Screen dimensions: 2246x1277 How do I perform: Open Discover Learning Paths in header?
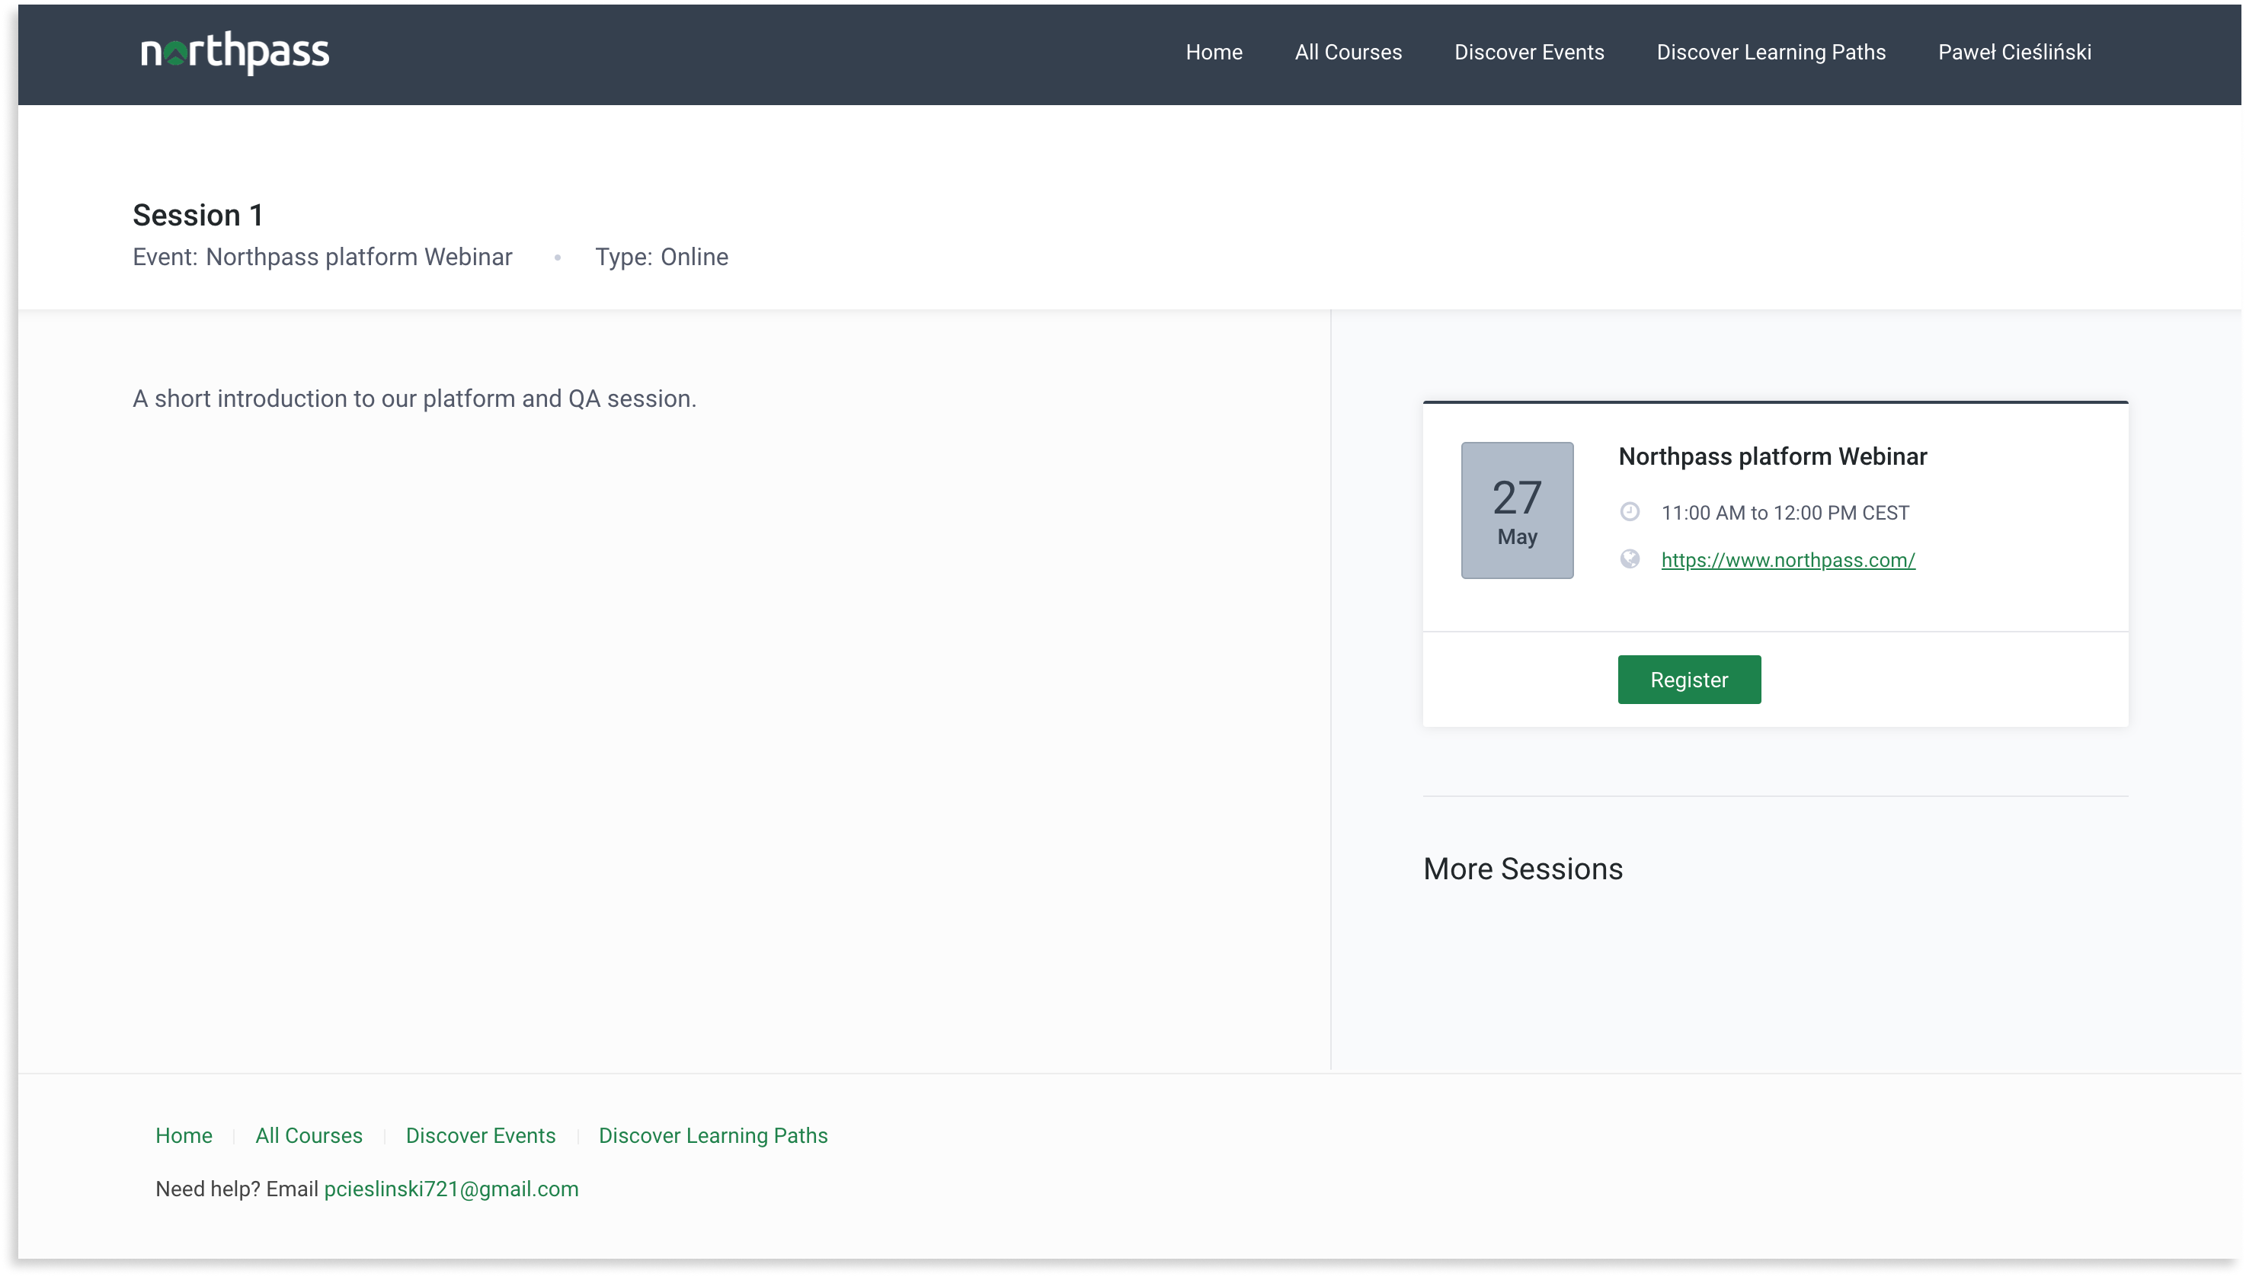pos(1771,53)
